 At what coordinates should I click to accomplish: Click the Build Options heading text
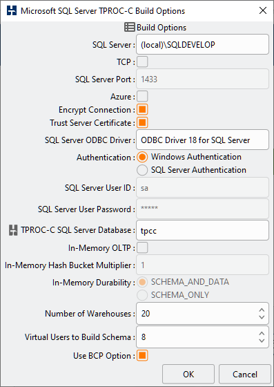click(162, 28)
